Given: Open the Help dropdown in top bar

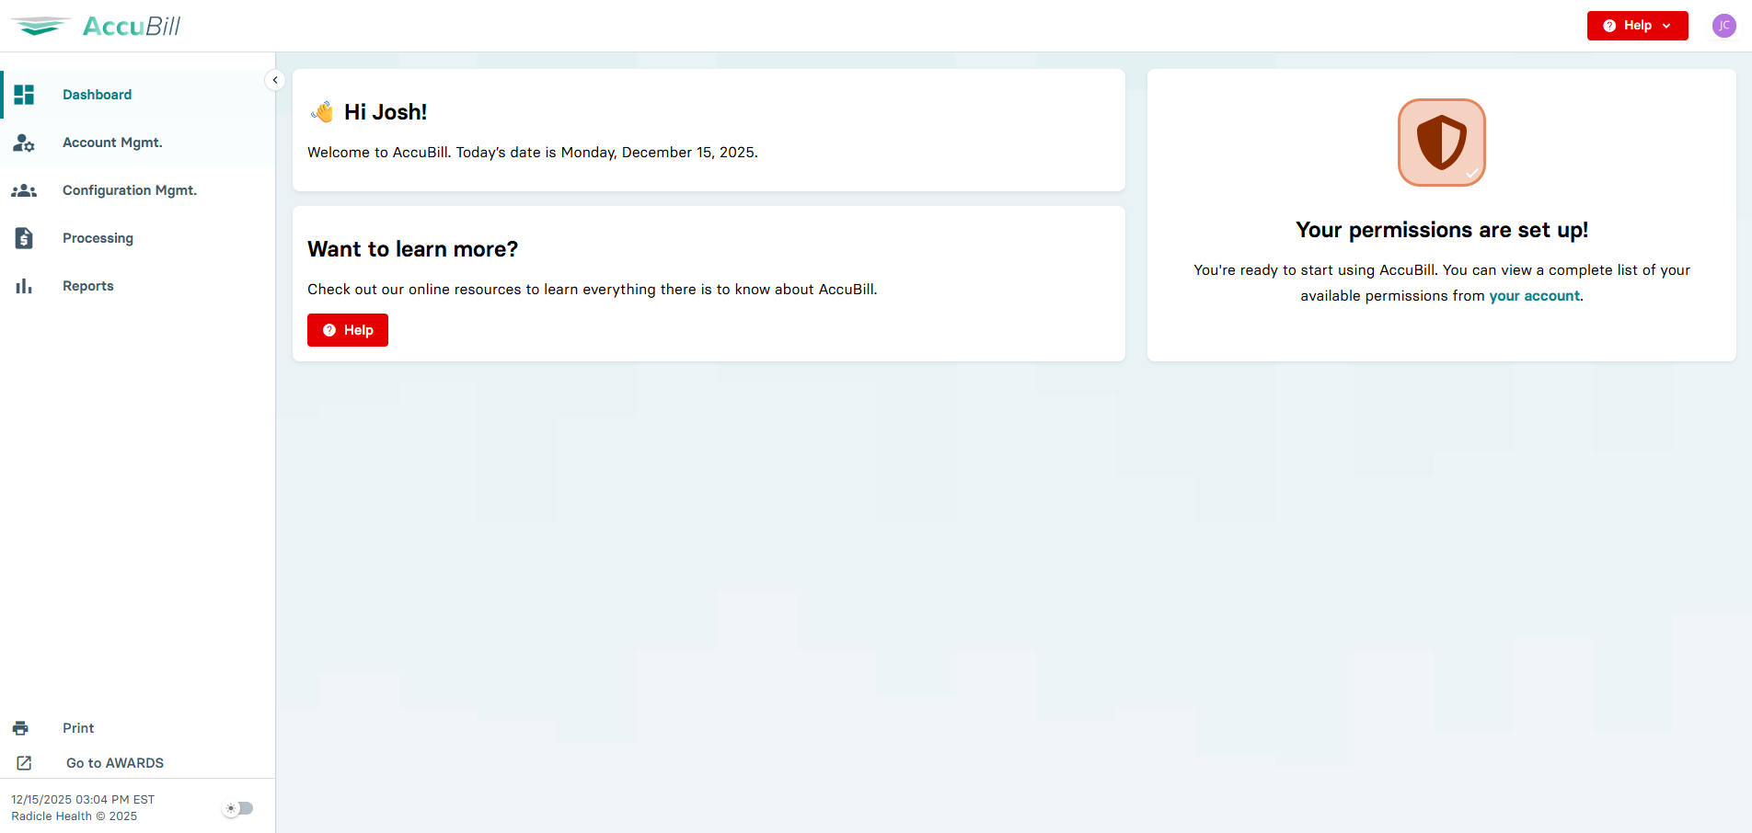Looking at the screenshot, I should coord(1637,26).
